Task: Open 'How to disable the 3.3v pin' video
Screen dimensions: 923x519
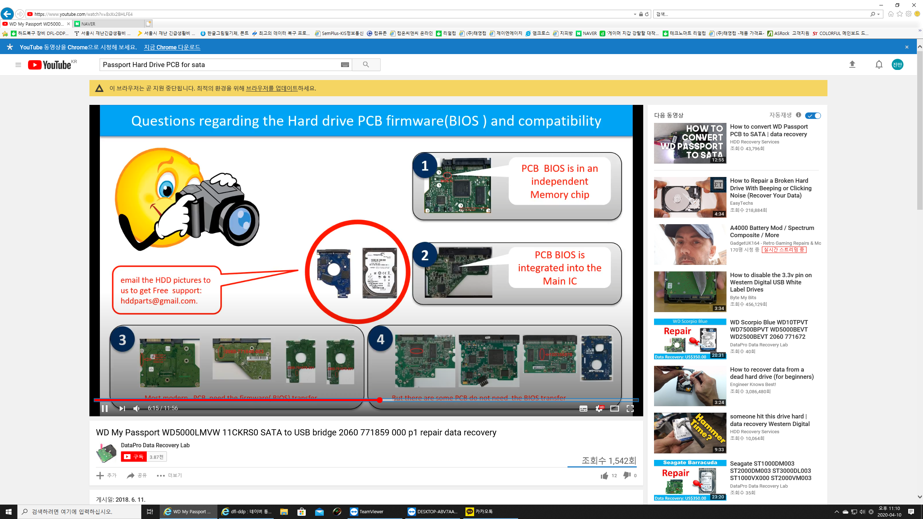Action: (x=771, y=282)
